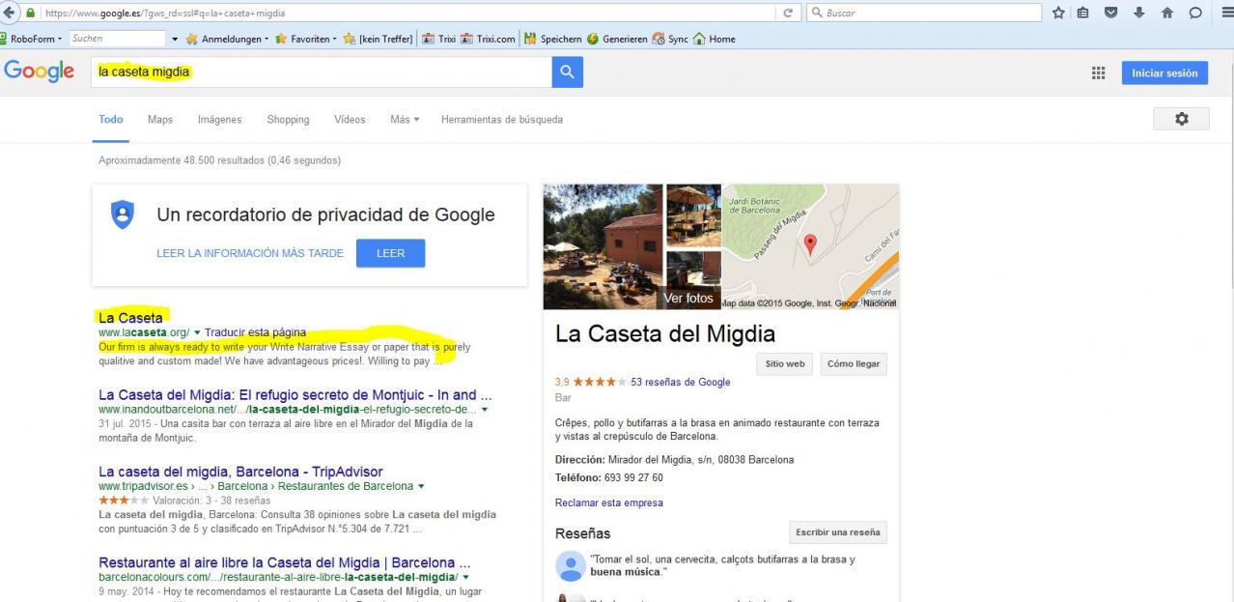The height and width of the screenshot is (602, 1234).
Task: Click the [kein Treffer] RoboForm item
Action: (x=379, y=39)
